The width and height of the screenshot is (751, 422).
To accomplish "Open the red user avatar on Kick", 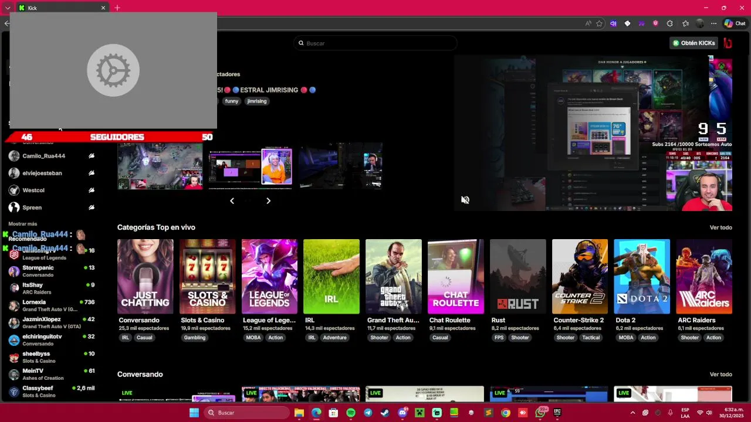I will (x=728, y=43).
